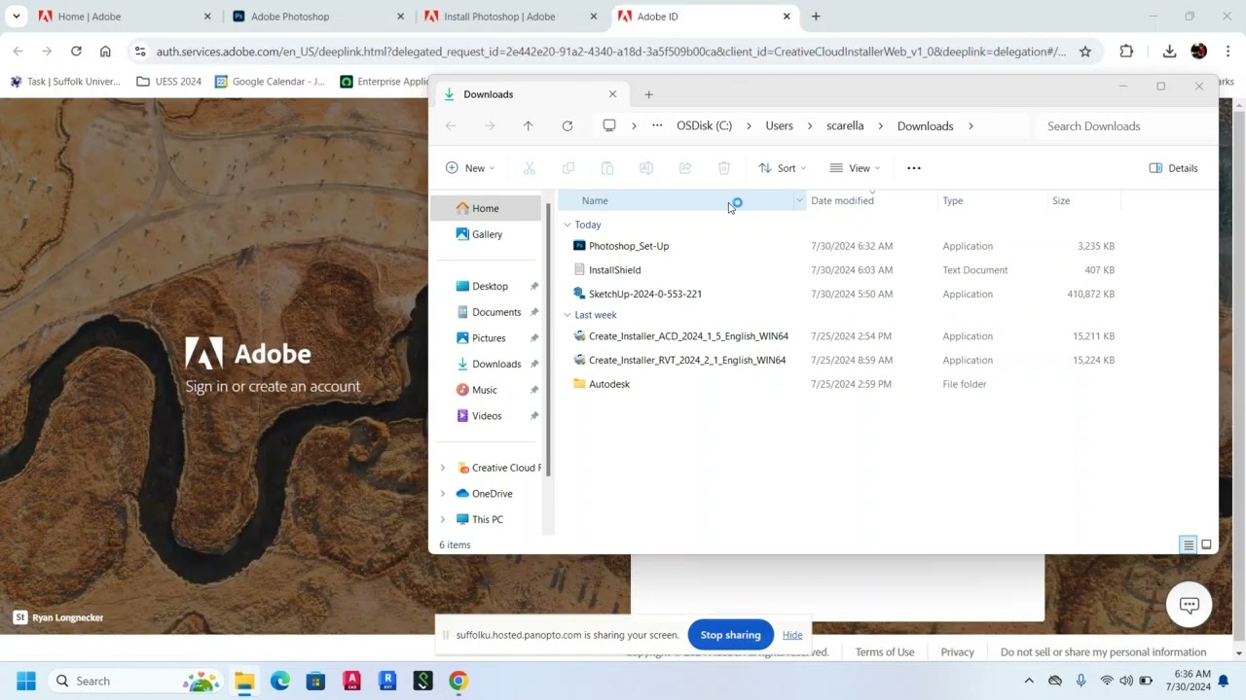Open File Explorer from the taskbar

243,681
